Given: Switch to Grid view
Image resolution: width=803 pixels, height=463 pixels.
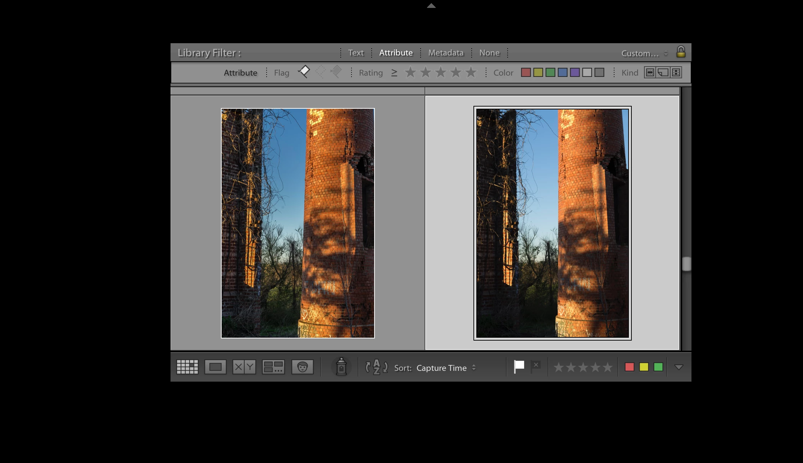Looking at the screenshot, I should point(187,367).
